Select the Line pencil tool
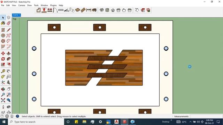 8,30
